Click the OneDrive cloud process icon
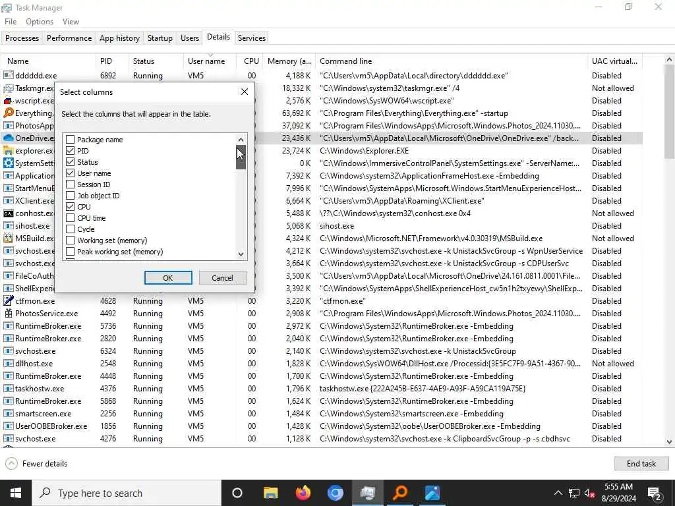Viewport: 675px width, 506px height. click(x=8, y=138)
